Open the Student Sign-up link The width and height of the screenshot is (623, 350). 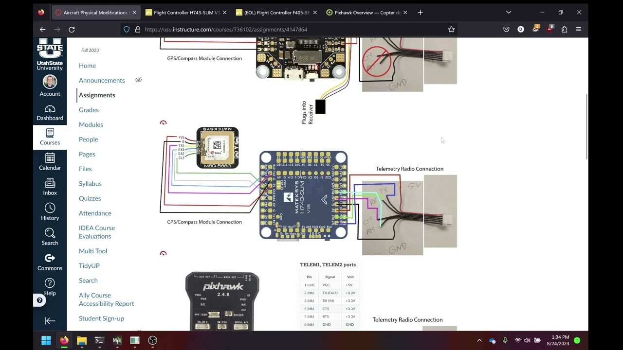click(x=101, y=318)
